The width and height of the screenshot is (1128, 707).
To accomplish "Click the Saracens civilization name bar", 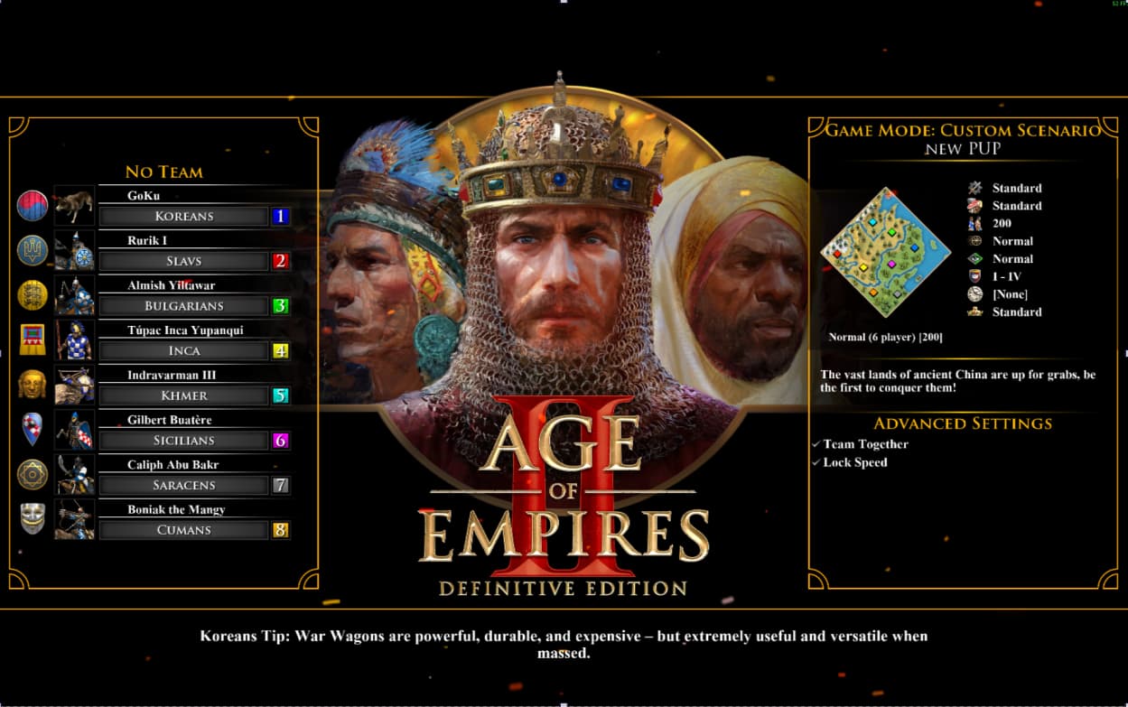I will [x=183, y=486].
